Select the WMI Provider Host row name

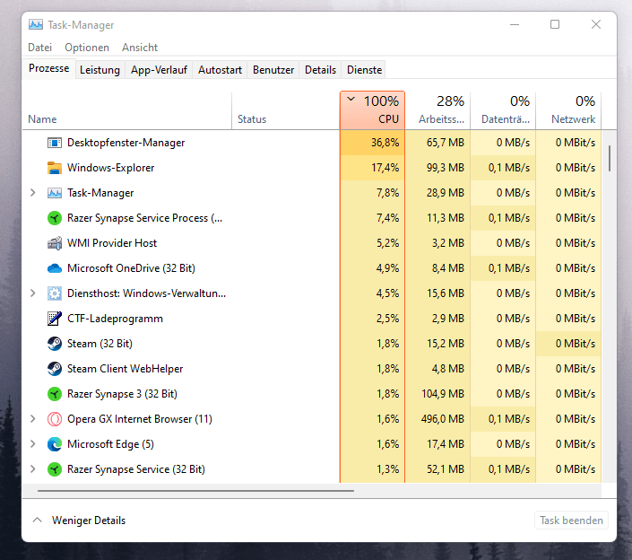click(x=112, y=243)
